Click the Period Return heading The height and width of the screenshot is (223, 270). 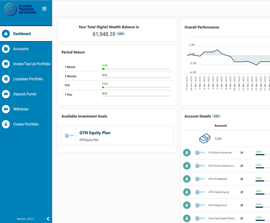(x=73, y=52)
